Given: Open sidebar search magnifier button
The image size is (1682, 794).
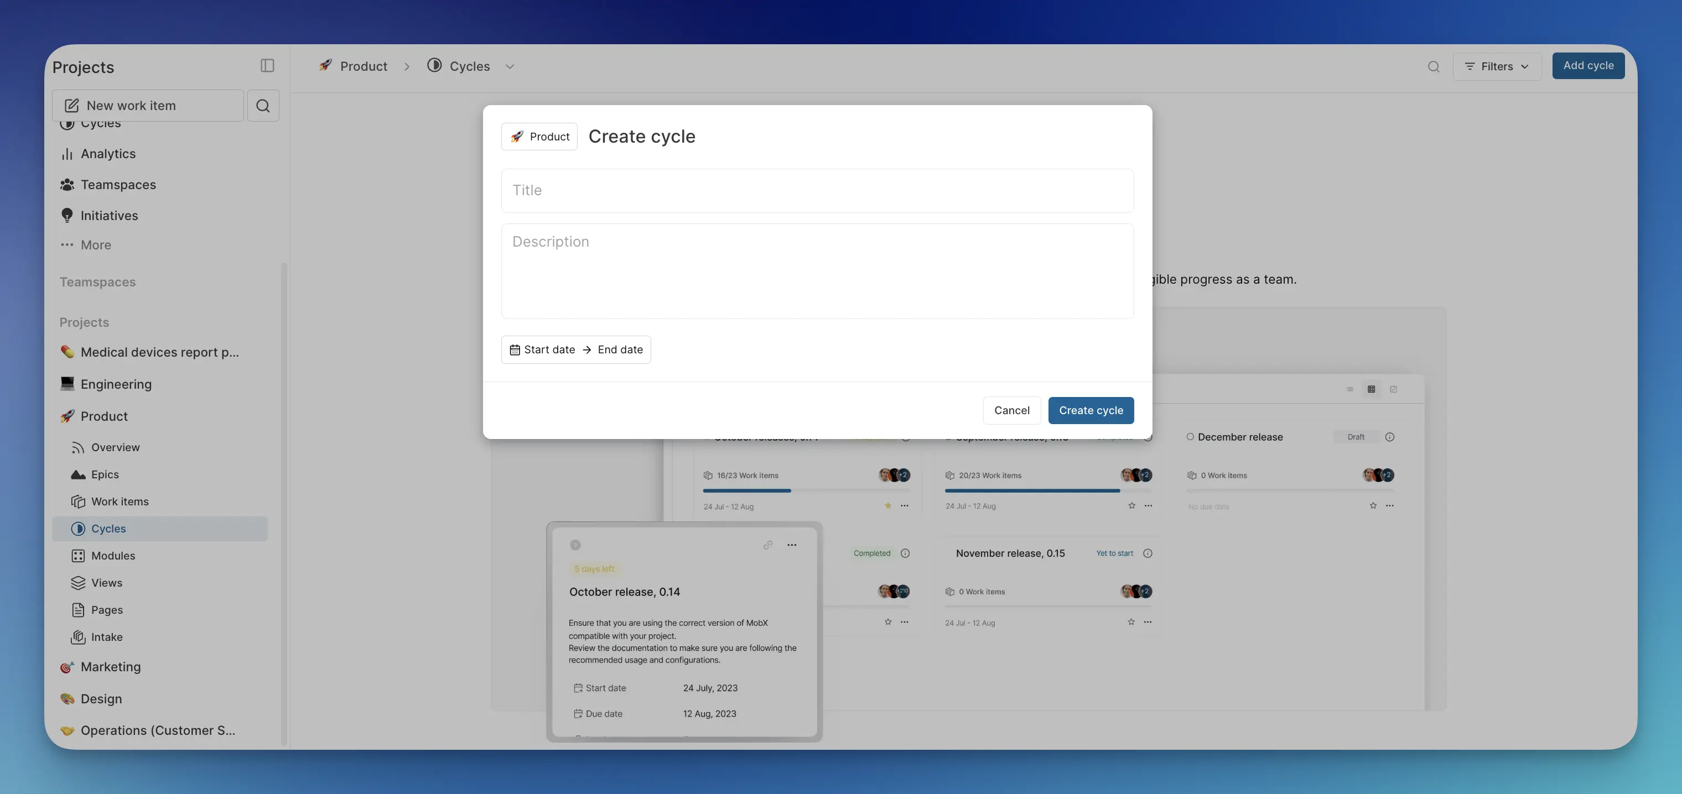Looking at the screenshot, I should click(263, 106).
